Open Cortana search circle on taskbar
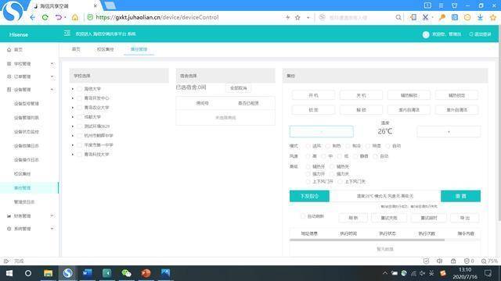 click(x=28, y=273)
